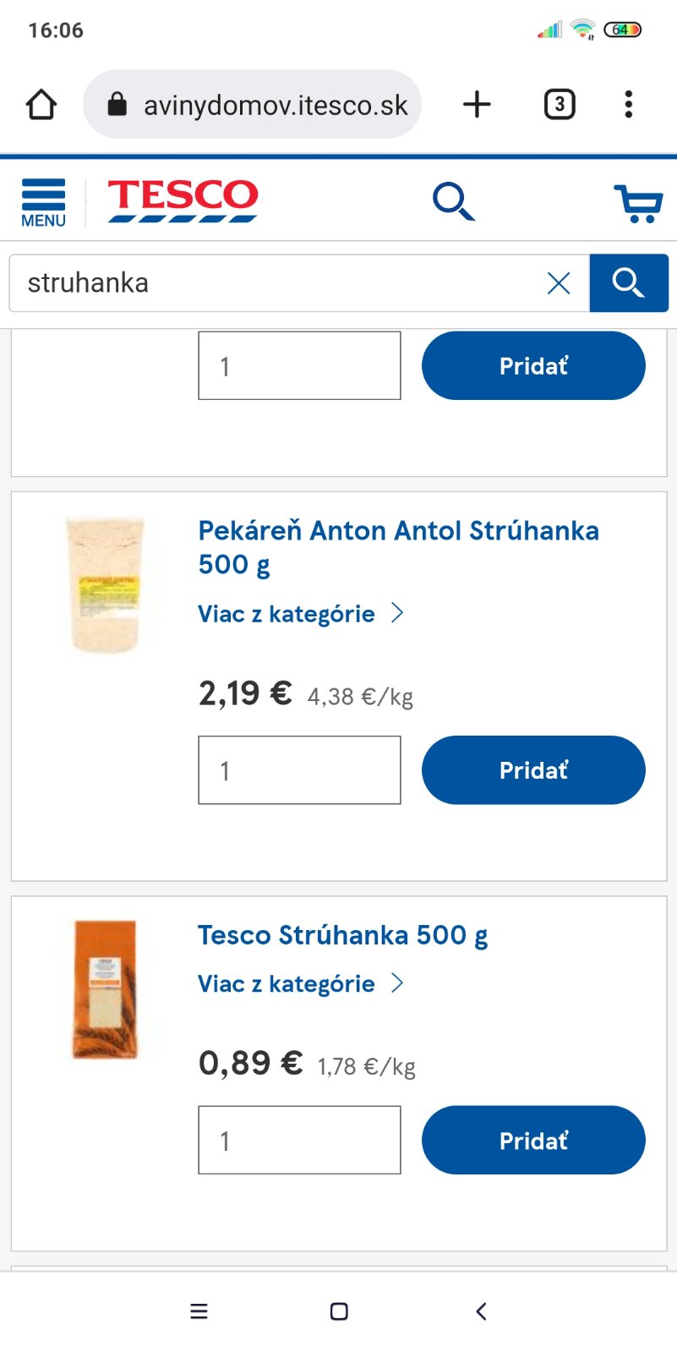Open the Tesco MENU hamburger
The height and width of the screenshot is (1352, 677).
pyautogui.click(x=43, y=203)
